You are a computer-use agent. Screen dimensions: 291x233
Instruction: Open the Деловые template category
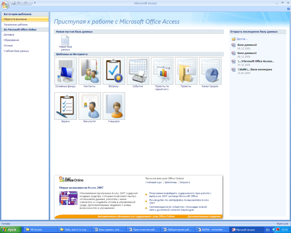(x=25, y=35)
